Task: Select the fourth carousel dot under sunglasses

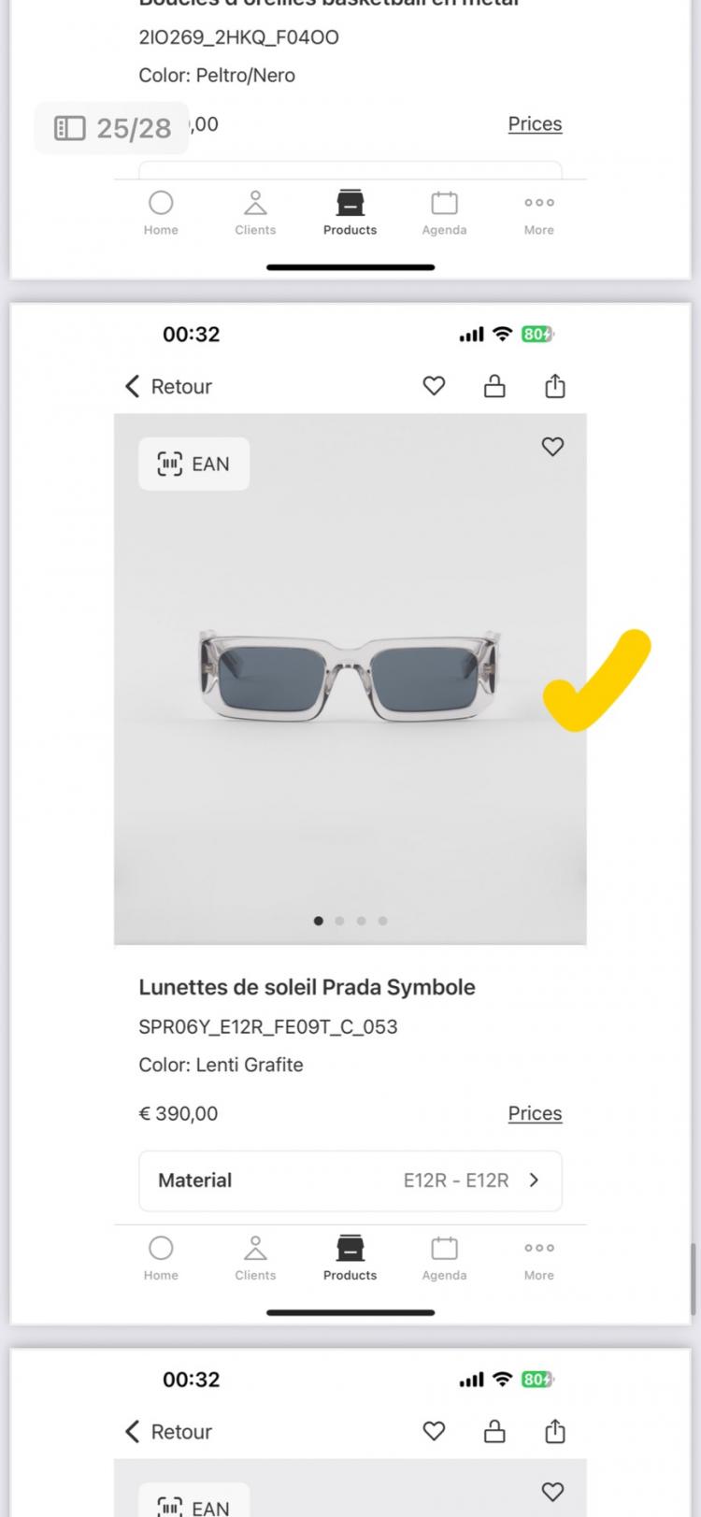Action: 382,921
